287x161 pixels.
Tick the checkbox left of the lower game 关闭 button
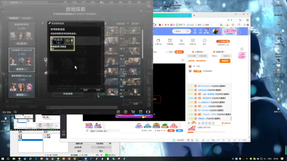pos(124,104)
